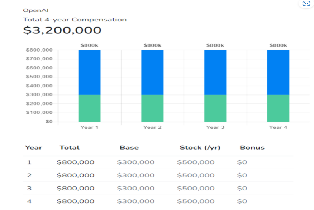Click the Total $800,000 cell in row 1

[x=76, y=162]
